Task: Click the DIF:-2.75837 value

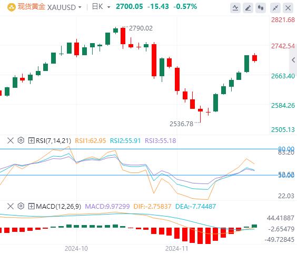Action: pos(153,207)
